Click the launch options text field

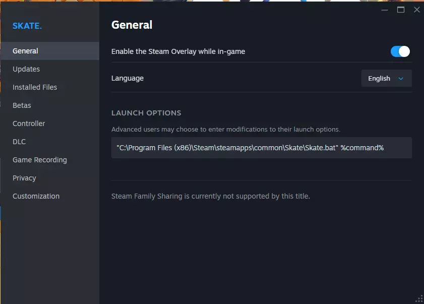(261, 148)
